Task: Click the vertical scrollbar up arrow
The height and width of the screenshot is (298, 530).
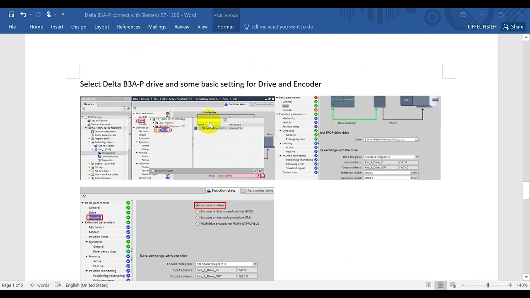Action: pos(526,38)
